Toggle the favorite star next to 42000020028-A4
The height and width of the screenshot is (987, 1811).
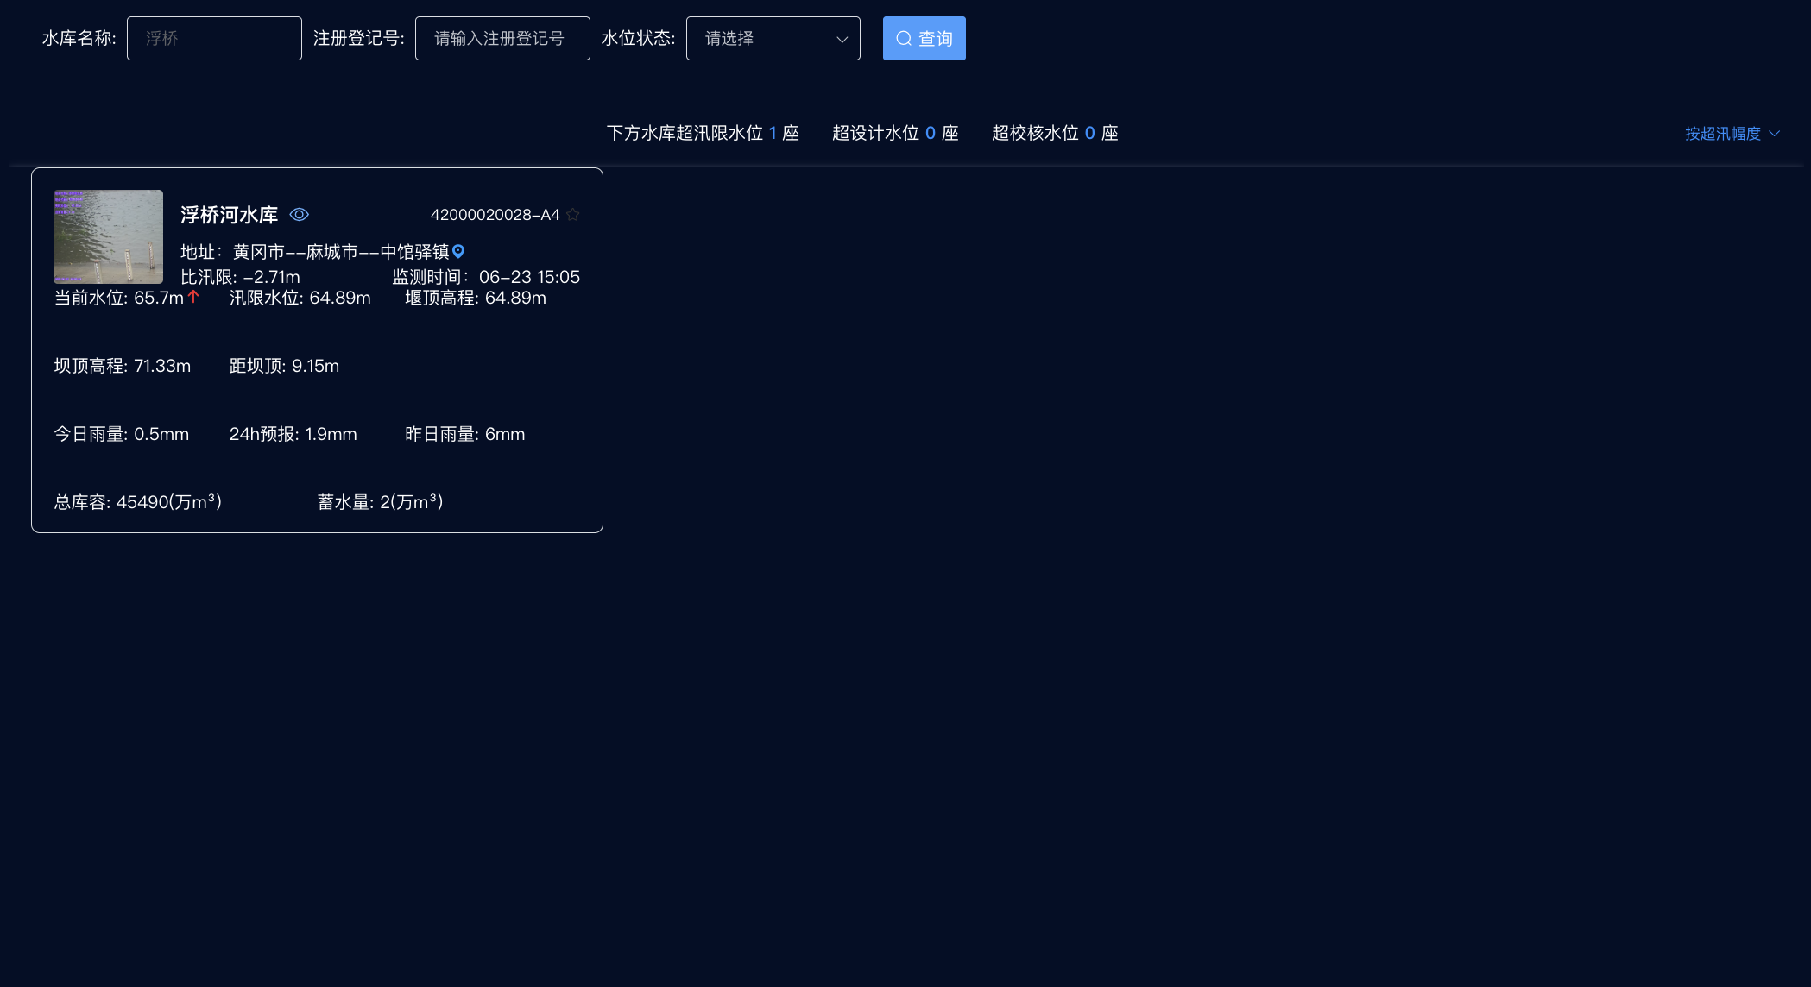pos(573,215)
